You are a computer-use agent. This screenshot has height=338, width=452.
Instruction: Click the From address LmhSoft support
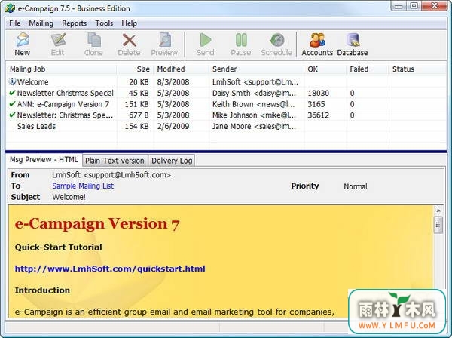[x=111, y=175]
